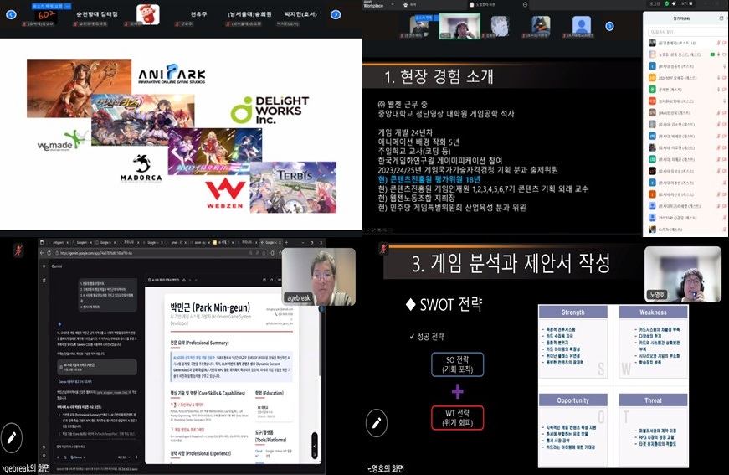
Task: Open the generated resume file card in chat
Action: click(x=97, y=367)
